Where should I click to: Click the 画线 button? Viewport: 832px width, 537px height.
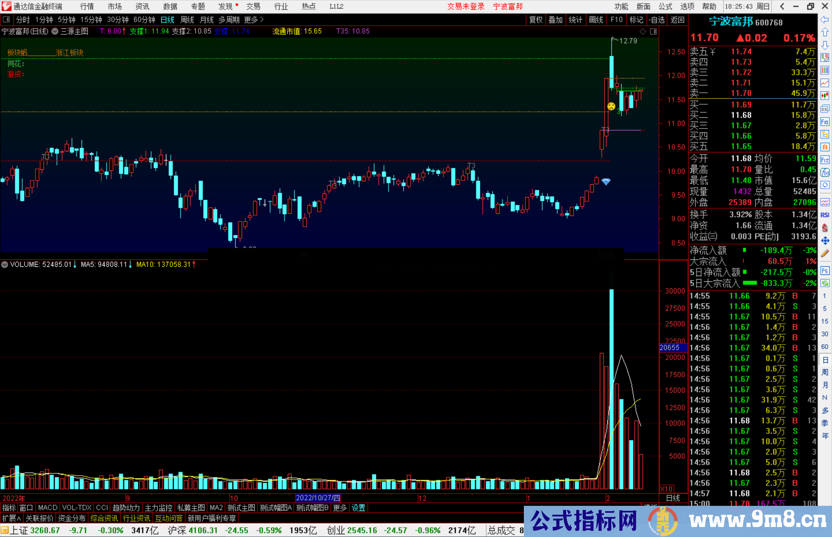(595, 20)
